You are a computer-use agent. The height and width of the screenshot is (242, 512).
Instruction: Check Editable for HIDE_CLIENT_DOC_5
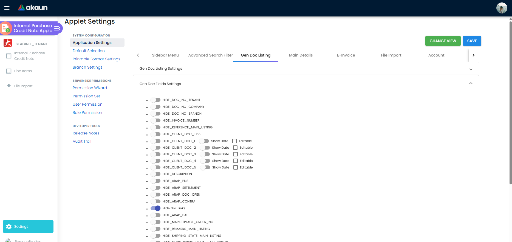236,167
